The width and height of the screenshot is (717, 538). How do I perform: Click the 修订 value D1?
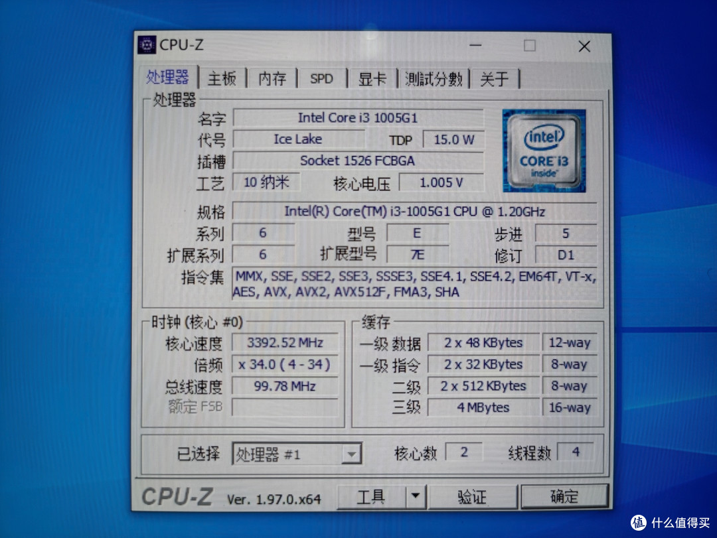[x=566, y=255]
